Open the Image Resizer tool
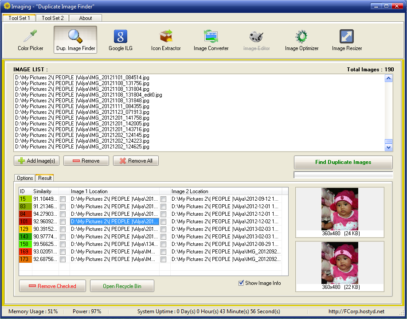This screenshot has width=407, height=319. coord(347,40)
